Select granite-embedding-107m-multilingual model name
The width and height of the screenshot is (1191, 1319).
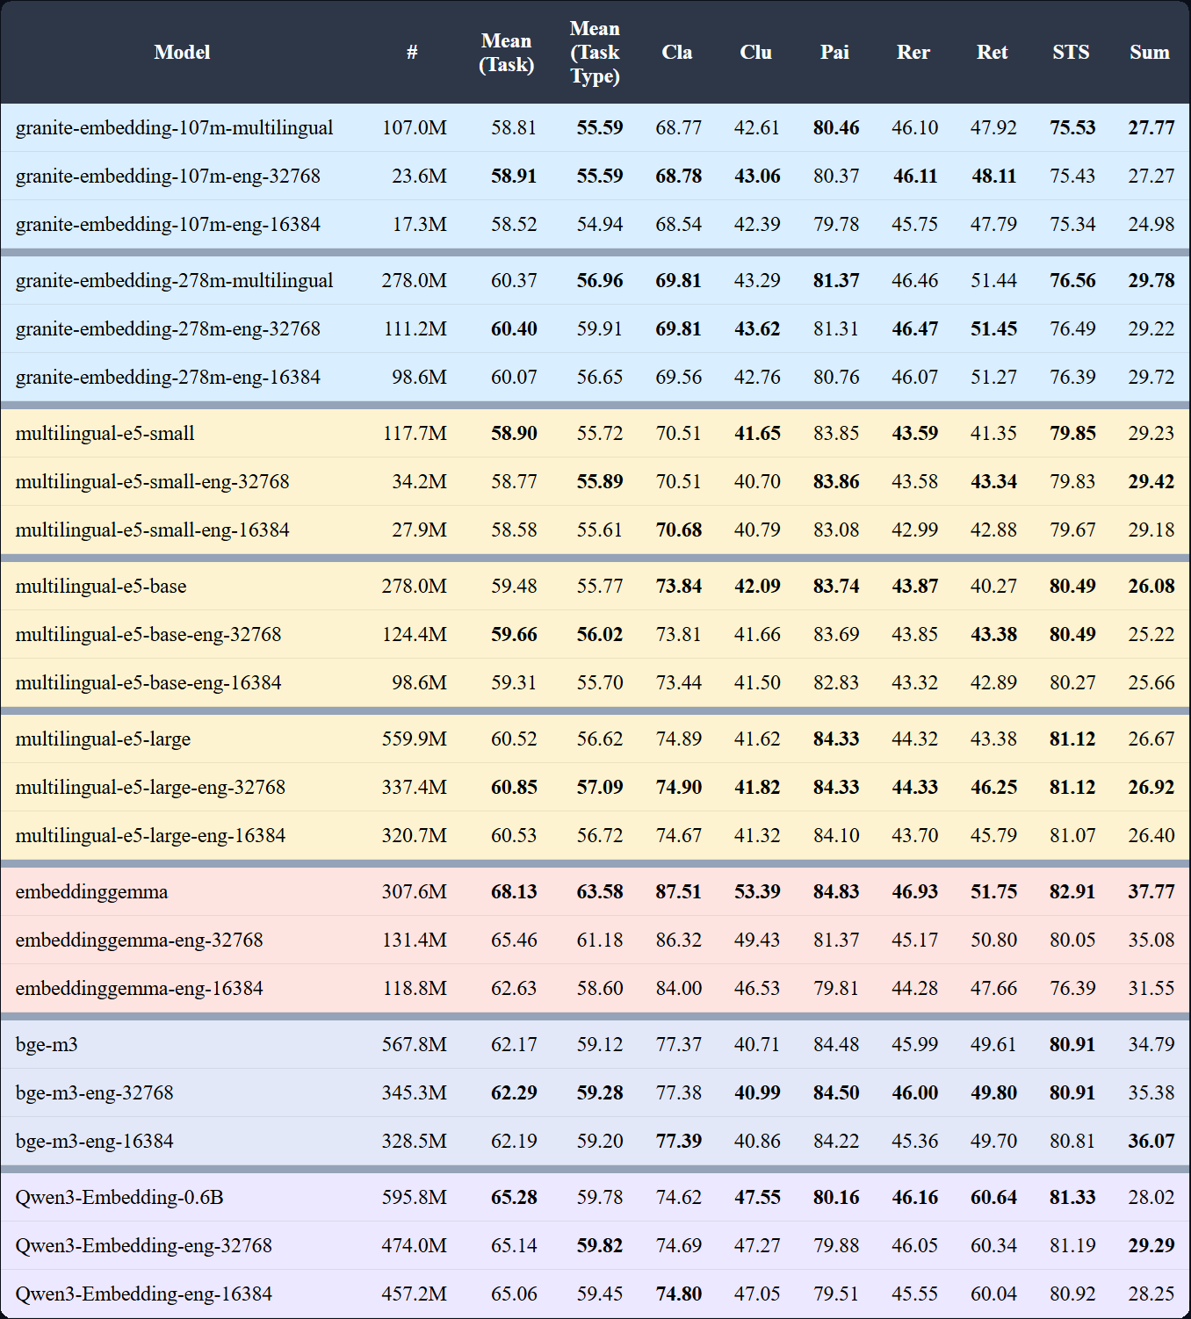(x=175, y=128)
